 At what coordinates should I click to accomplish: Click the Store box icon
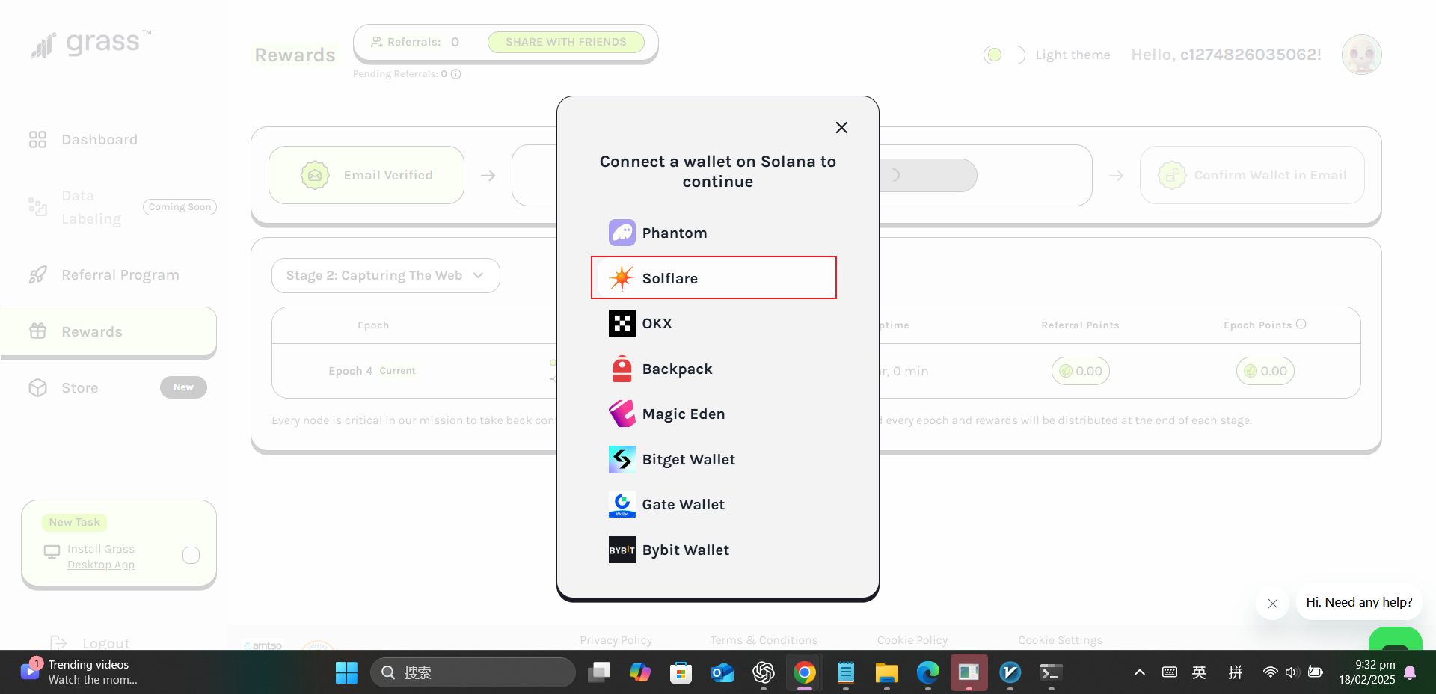(x=37, y=387)
